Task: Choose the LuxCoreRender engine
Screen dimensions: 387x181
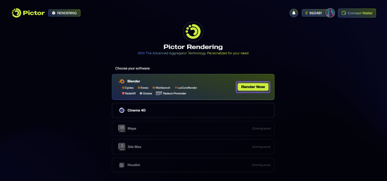Action: point(186,88)
